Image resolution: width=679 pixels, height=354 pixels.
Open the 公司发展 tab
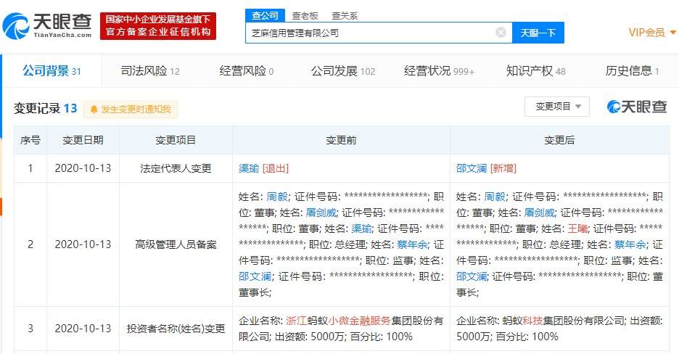[x=343, y=70]
